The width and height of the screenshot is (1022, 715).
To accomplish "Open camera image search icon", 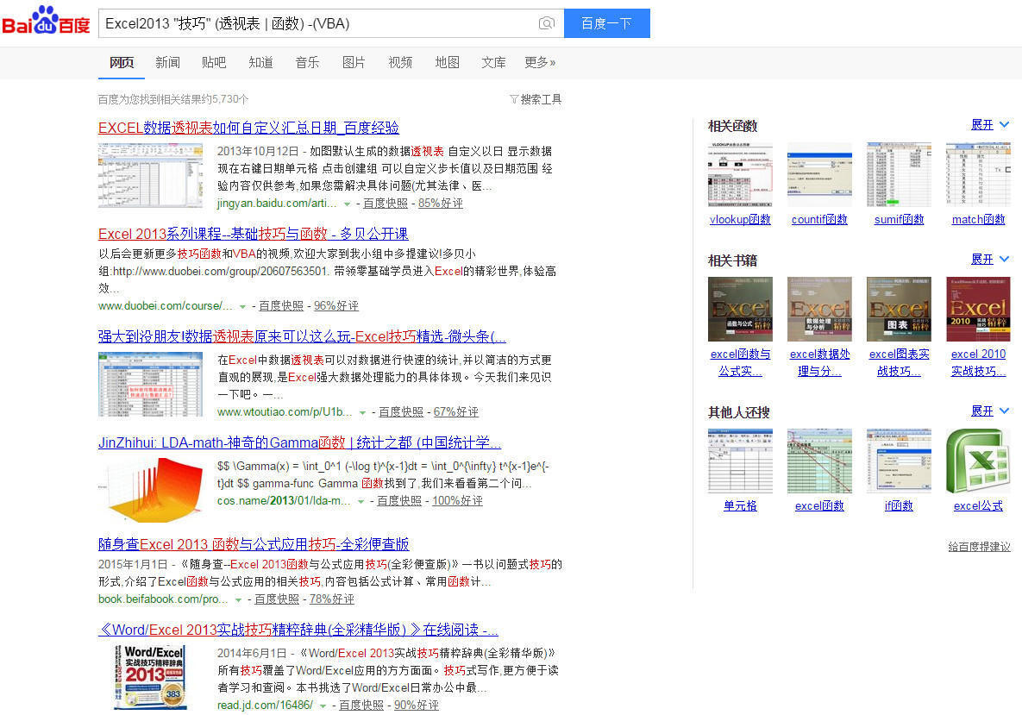I will [546, 23].
